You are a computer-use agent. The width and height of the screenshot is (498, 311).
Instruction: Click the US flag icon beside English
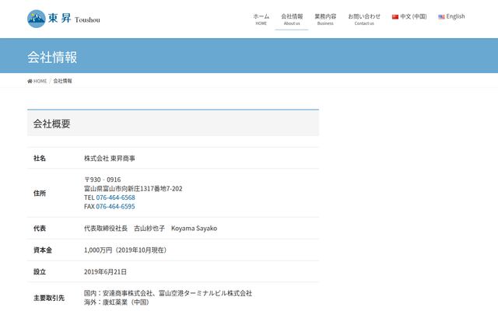click(x=441, y=17)
